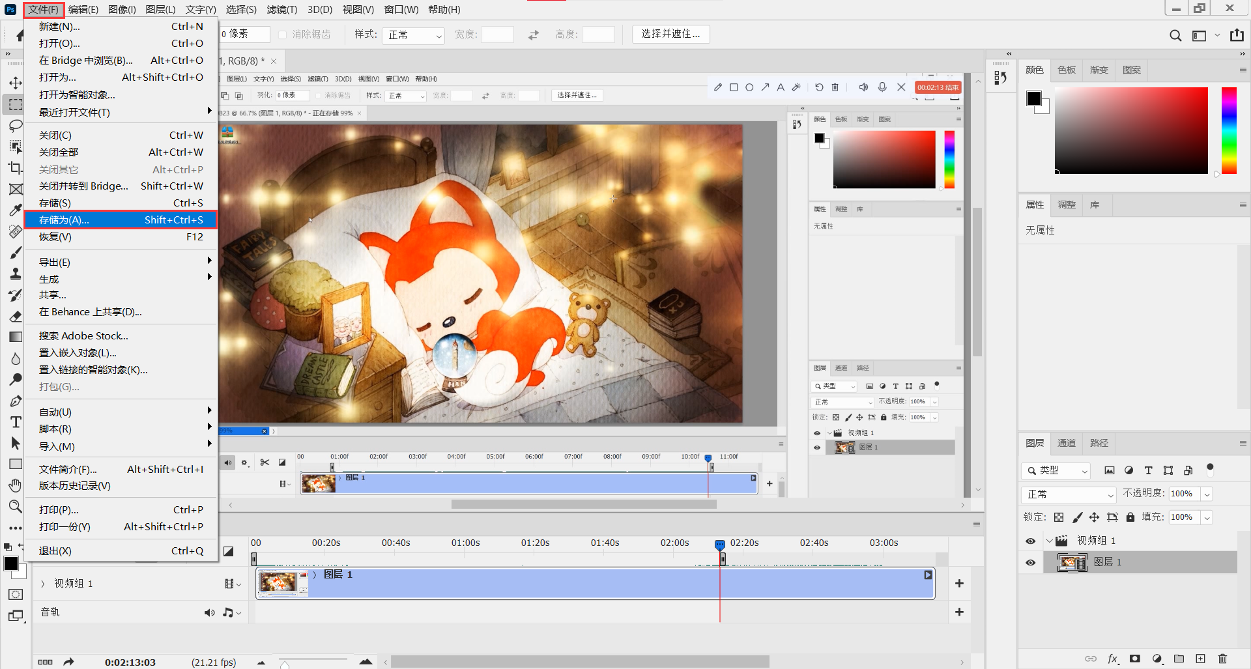Open the timeline film strip dropdown
Image resolution: width=1251 pixels, height=669 pixels.
pyautogui.click(x=233, y=584)
